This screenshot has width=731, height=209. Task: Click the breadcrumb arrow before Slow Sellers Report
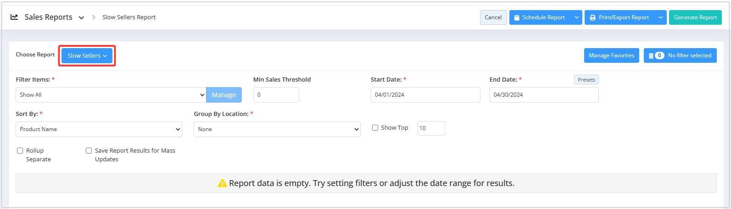coord(94,17)
